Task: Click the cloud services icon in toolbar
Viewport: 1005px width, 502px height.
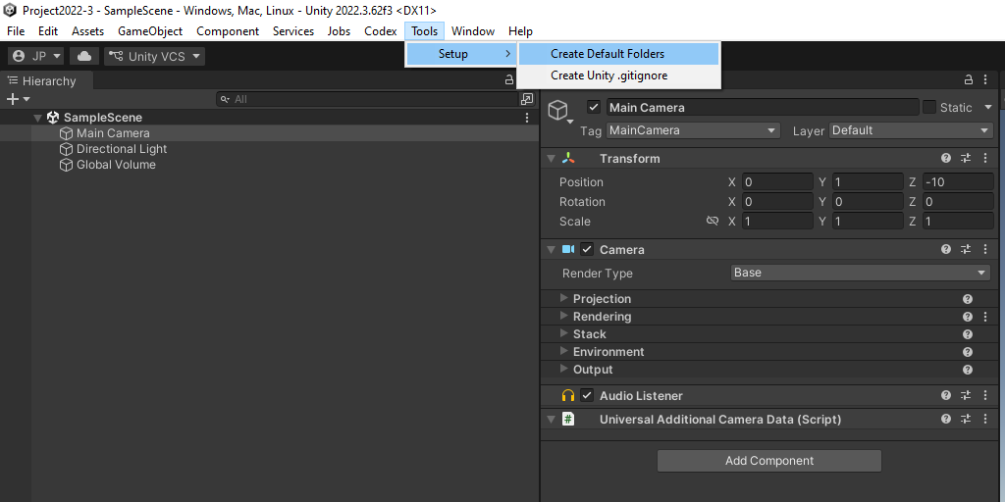Action: (85, 57)
